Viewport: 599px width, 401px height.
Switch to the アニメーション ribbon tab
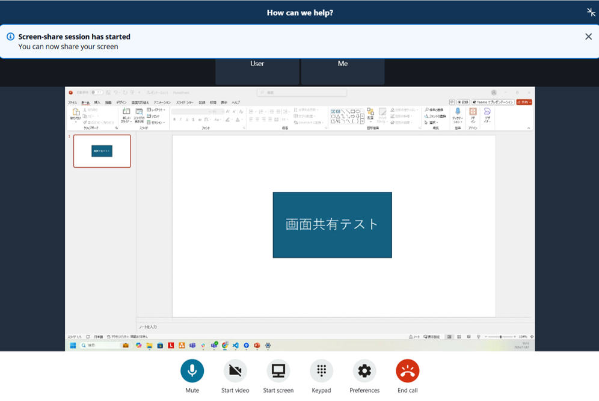tap(162, 102)
